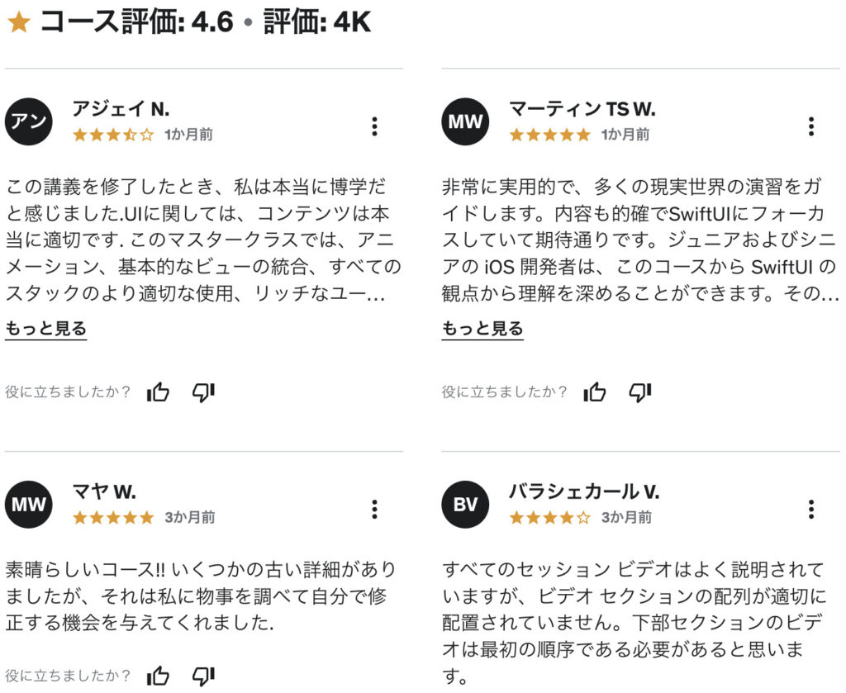Open options menu for バラシェカール V.'s review
This screenshot has height=693, width=846.
pyautogui.click(x=811, y=509)
